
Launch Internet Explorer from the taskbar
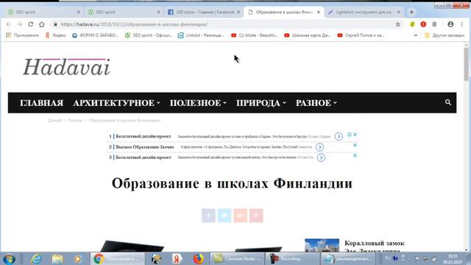coord(36,258)
